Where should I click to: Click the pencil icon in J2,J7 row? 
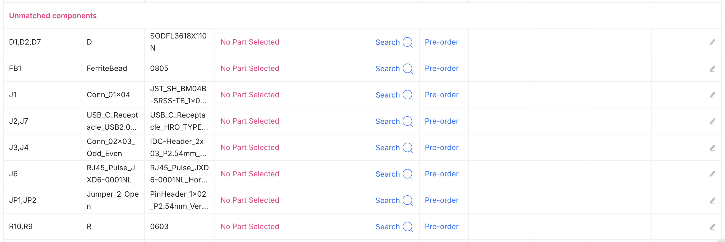click(x=712, y=122)
